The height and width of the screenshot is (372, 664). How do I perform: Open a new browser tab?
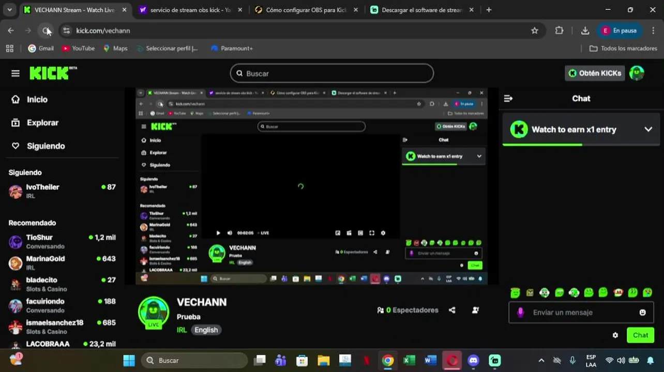pyautogui.click(x=489, y=10)
